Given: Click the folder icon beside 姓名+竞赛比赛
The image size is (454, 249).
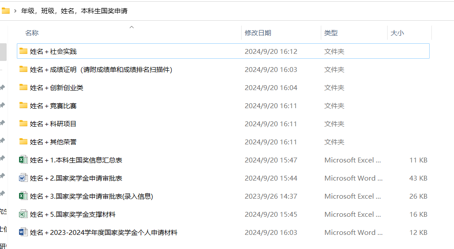Looking at the screenshot, I should (x=23, y=106).
